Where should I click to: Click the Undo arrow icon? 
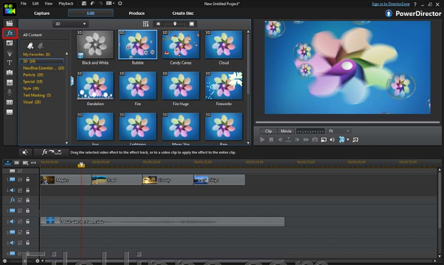[x=92, y=3]
